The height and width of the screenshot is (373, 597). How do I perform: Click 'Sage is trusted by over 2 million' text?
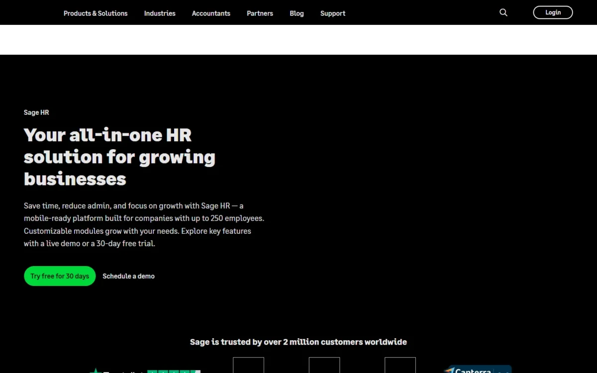click(298, 342)
